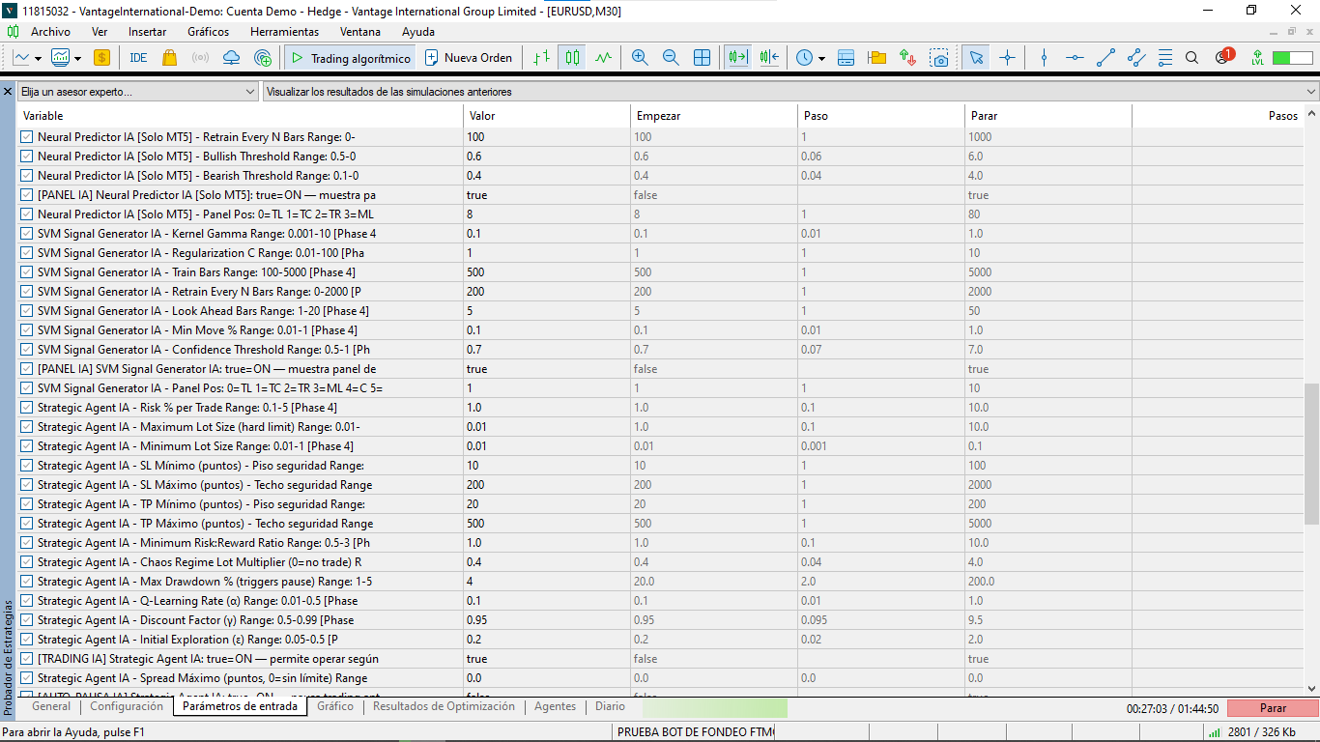
Task: Open the timeframe clock dropdown arrow
Action: (821, 59)
